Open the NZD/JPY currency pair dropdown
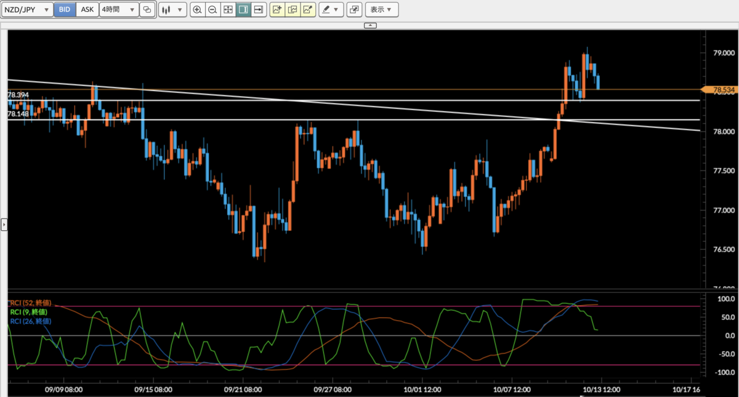739x397 pixels. point(27,10)
